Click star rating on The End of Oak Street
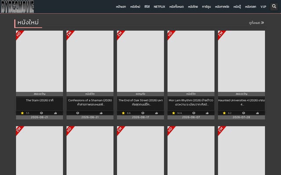 [x=123, y=113]
